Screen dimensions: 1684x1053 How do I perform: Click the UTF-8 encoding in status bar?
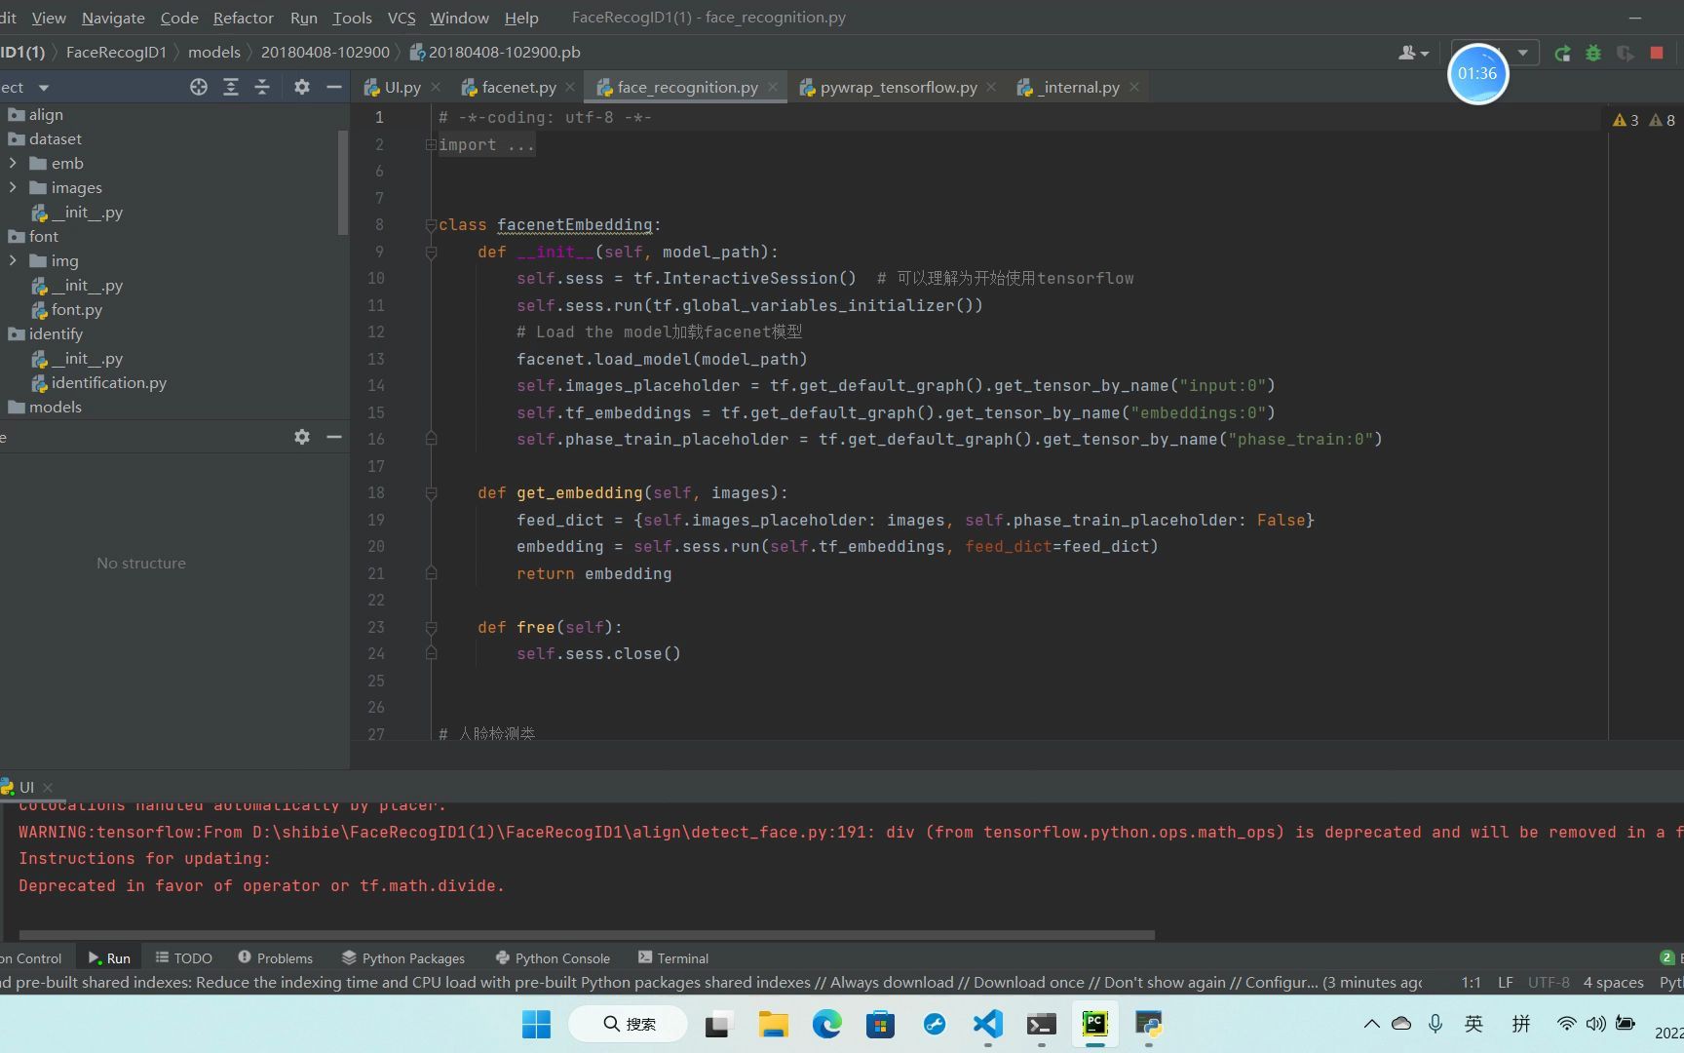pyautogui.click(x=1549, y=982)
